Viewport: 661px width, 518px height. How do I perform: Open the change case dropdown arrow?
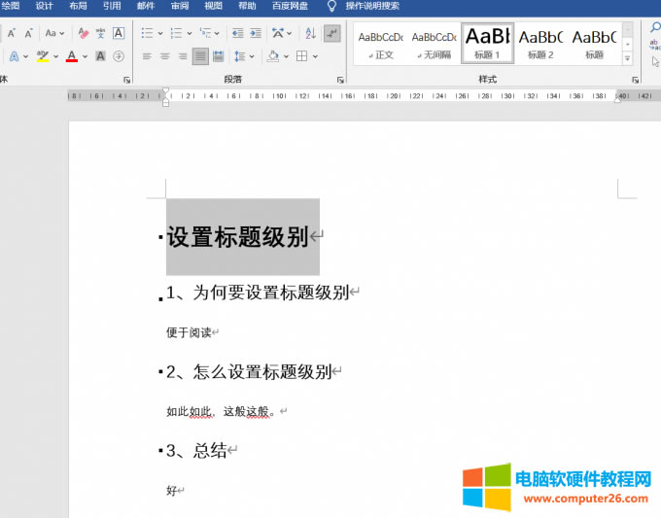pyautogui.click(x=62, y=33)
